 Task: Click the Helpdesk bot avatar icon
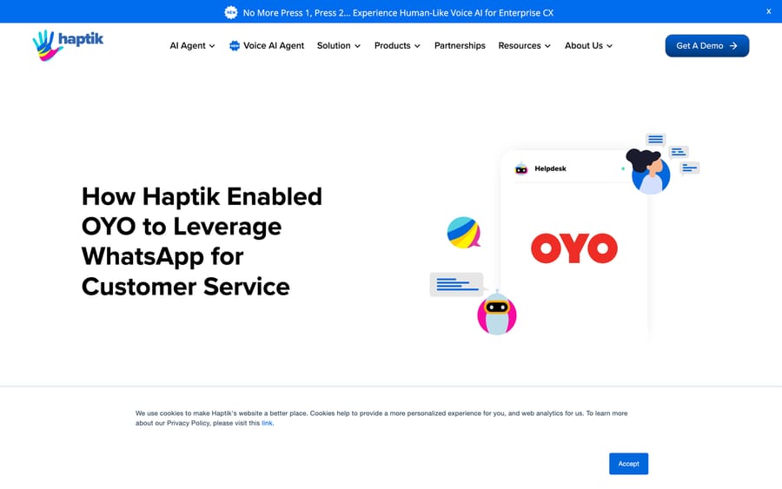tap(521, 169)
